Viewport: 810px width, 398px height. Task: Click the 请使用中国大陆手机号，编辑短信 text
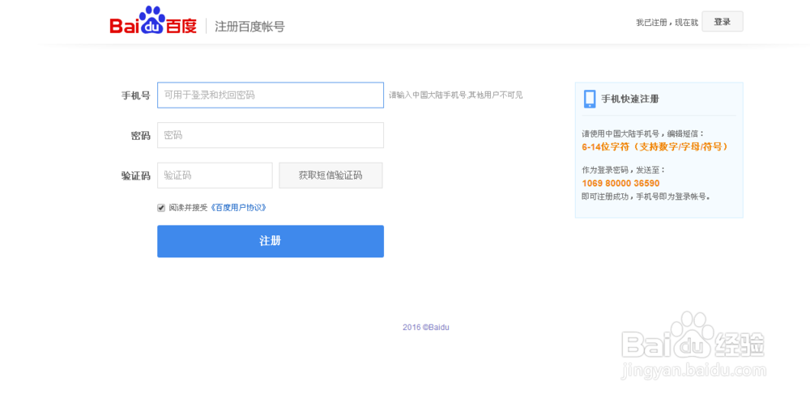coord(642,133)
